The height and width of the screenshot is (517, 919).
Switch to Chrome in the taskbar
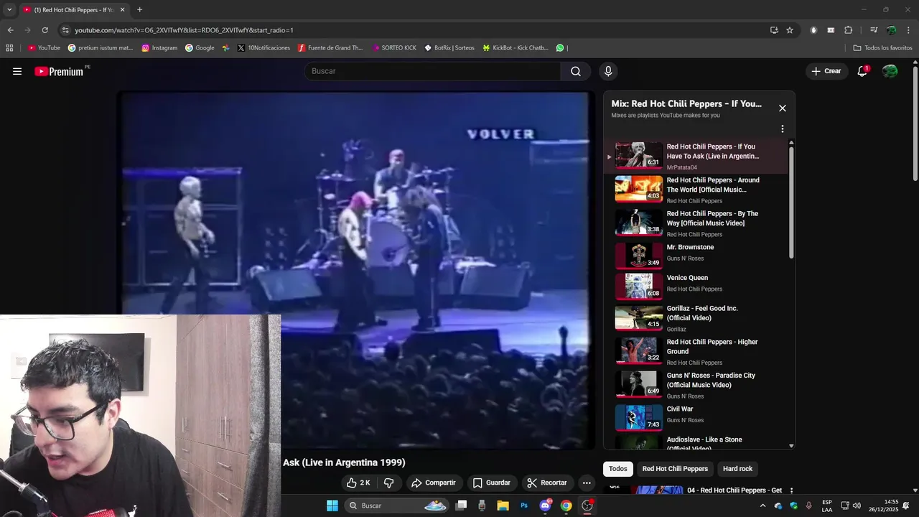(x=566, y=506)
